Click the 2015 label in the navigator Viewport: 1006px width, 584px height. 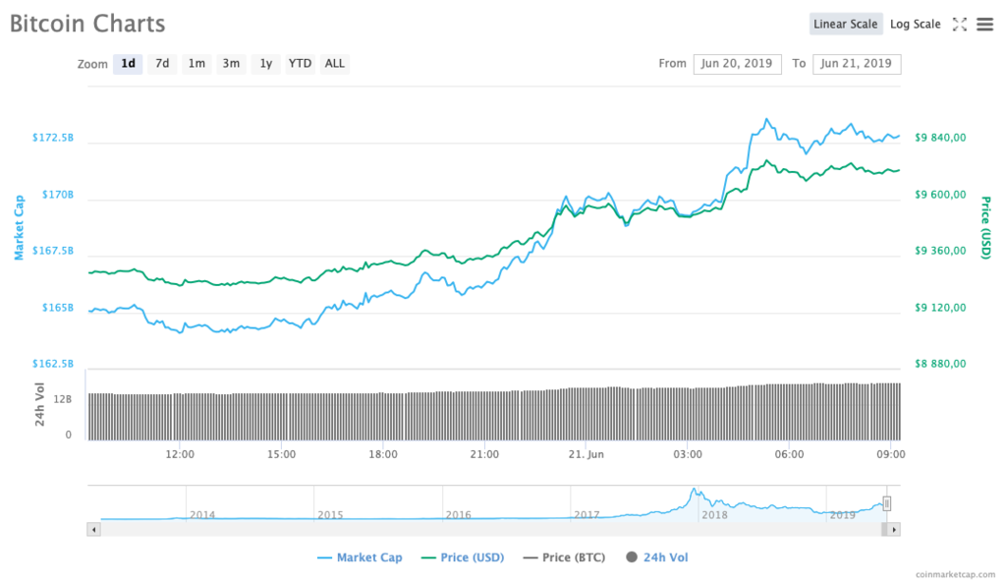[330, 515]
